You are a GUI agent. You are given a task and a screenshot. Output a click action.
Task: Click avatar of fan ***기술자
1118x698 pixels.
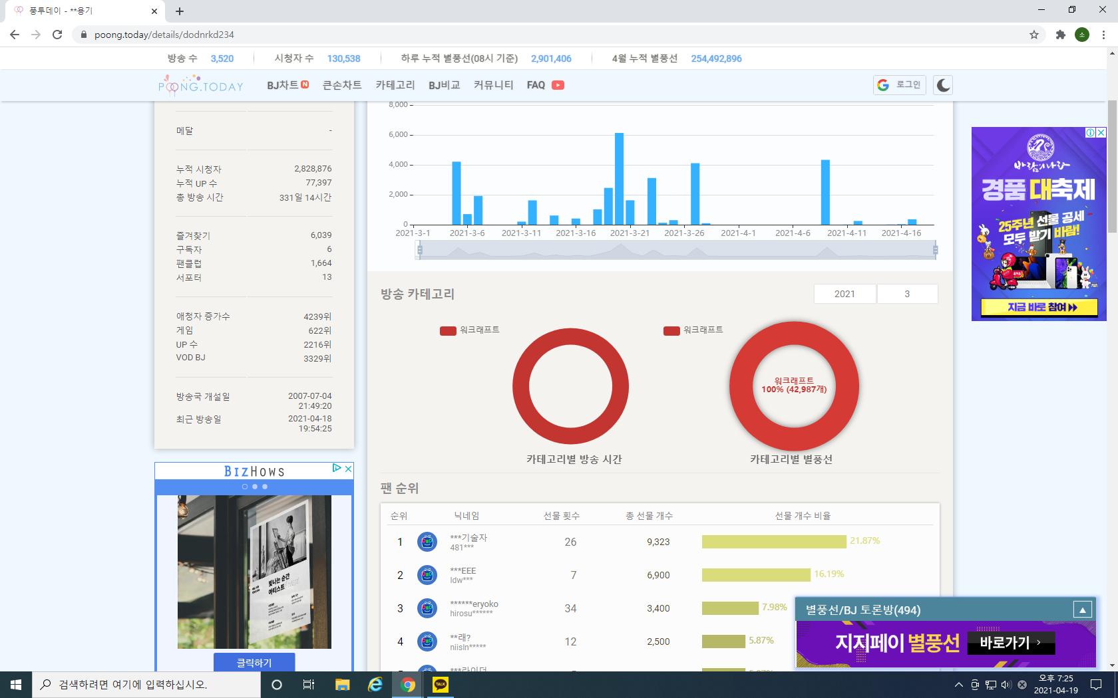(427, 542)
